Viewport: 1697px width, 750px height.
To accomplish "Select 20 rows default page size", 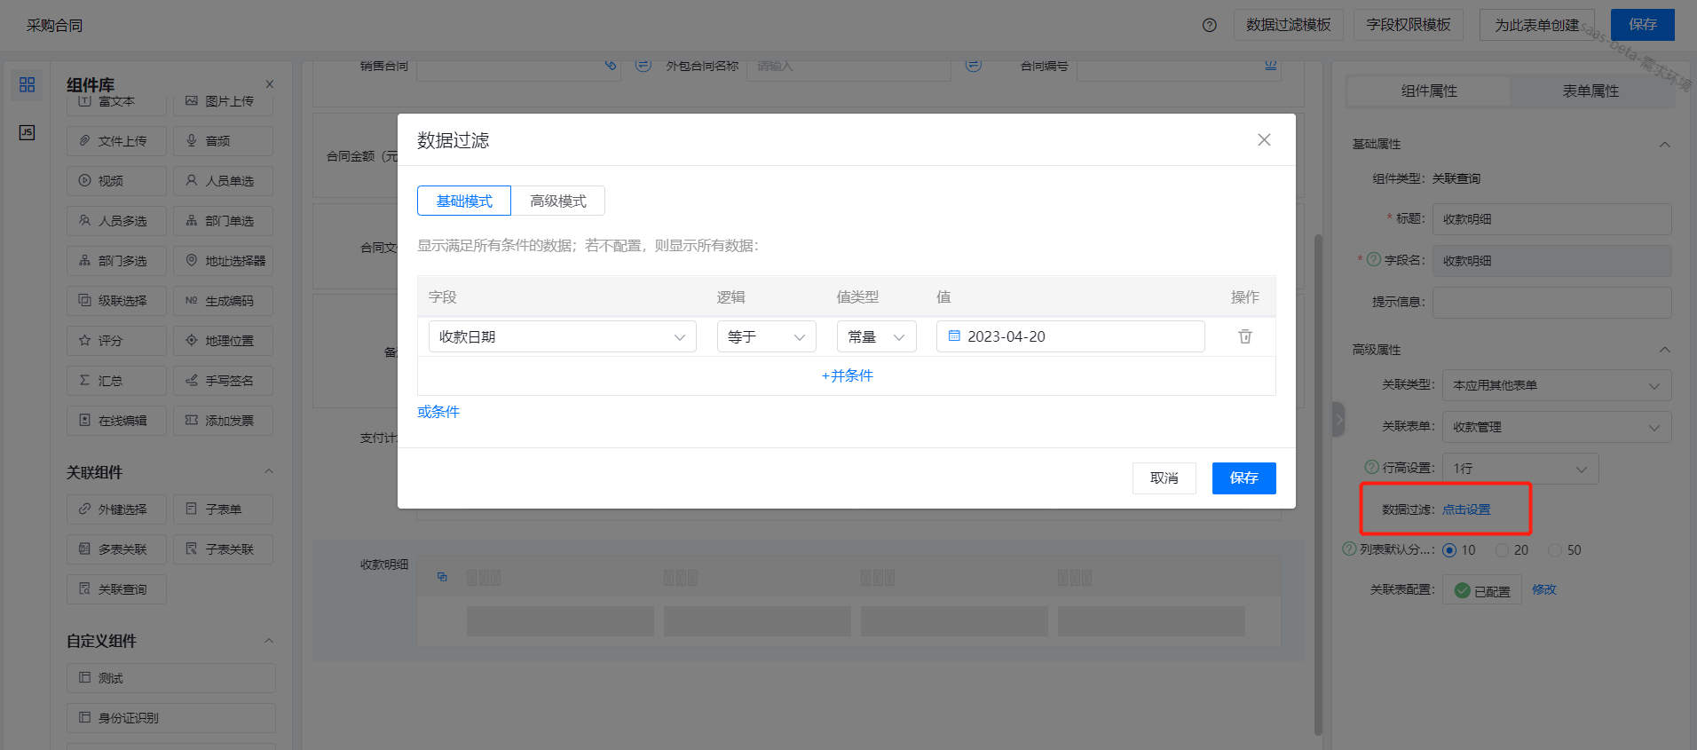I will click(x=1502, y=550).
